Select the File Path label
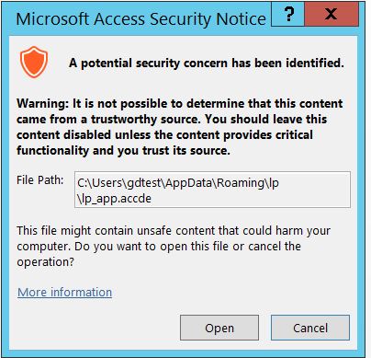The width and height of the screenshot is (371, 358). coord(39,180)
